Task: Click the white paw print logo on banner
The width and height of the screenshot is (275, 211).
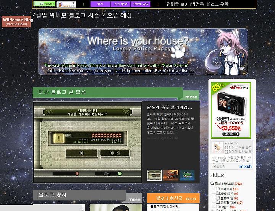Action: tap(178, 52)
